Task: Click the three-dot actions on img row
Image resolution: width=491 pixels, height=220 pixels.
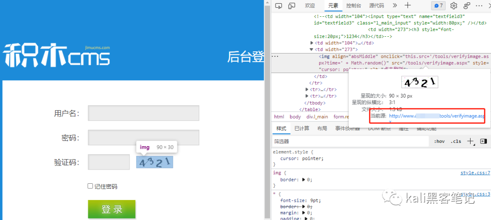Action: (275, 57)
